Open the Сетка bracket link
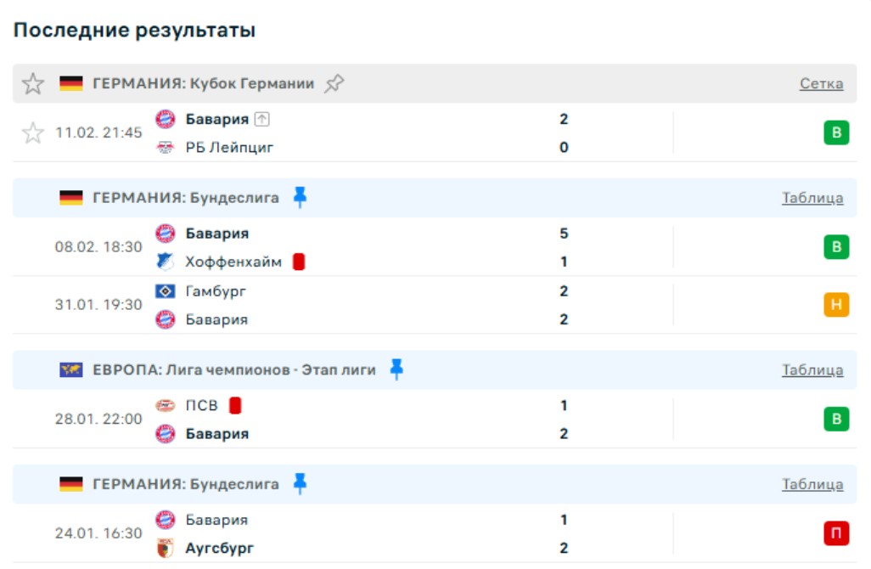Image resolution: width=871 pixels, height=569 pixels. [821, 84]
